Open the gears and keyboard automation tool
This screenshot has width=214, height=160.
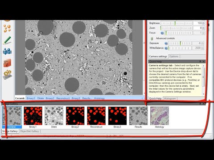(x=7, y=75)
